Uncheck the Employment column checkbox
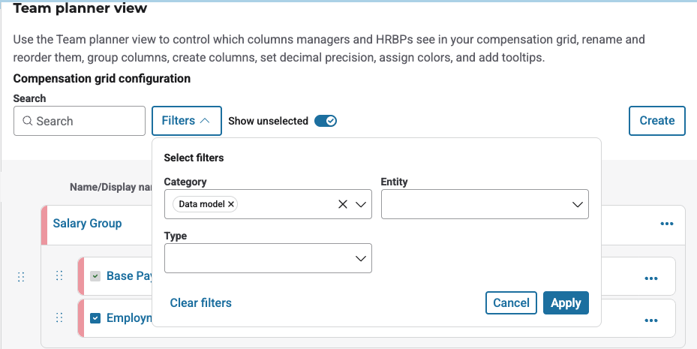 pyautogui.click(x=95, y=318)
